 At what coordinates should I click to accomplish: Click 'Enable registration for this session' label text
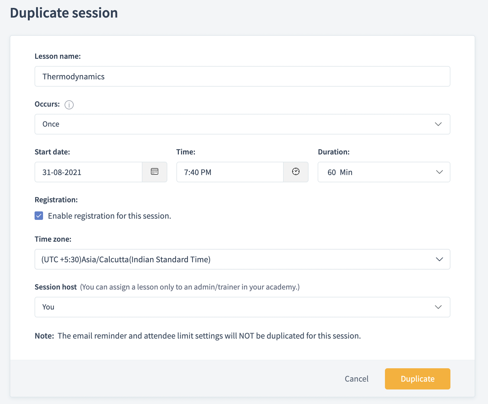pos(109,216)
